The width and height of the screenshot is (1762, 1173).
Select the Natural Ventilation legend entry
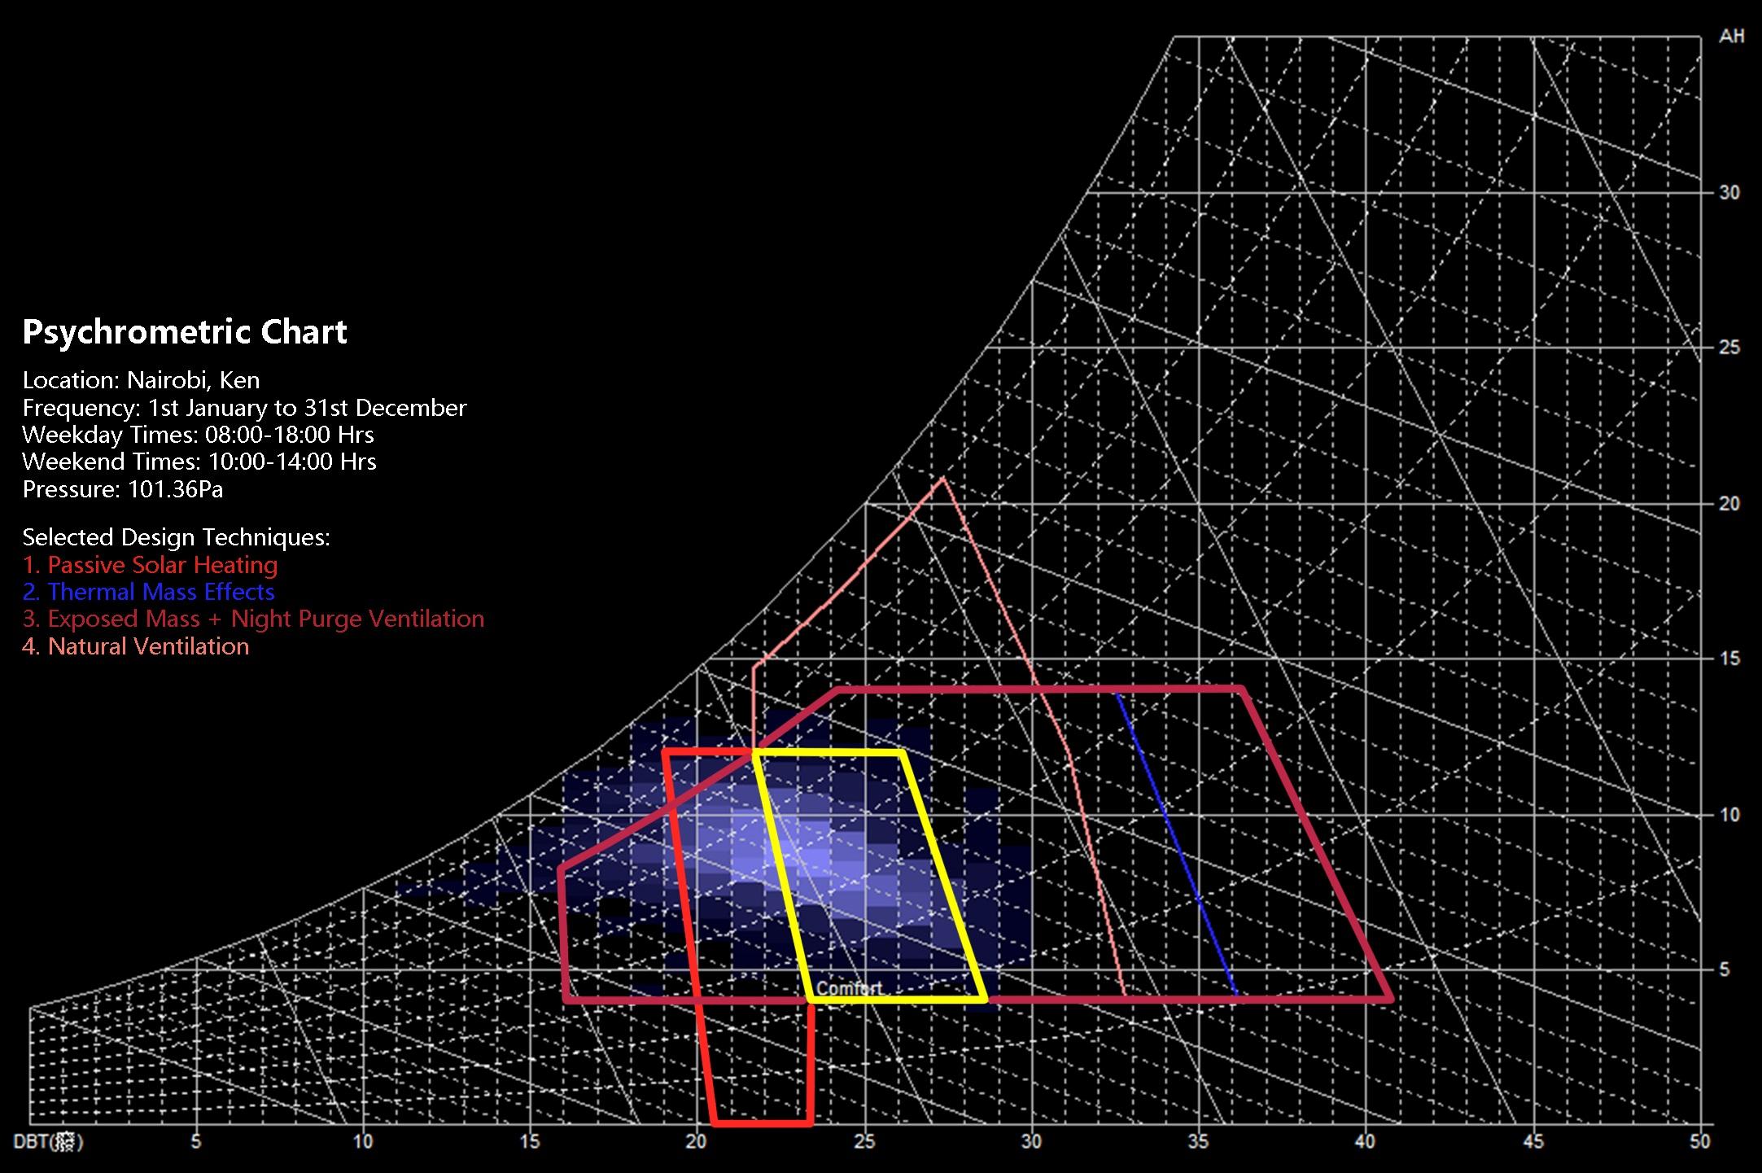click(x=135, y=646)
